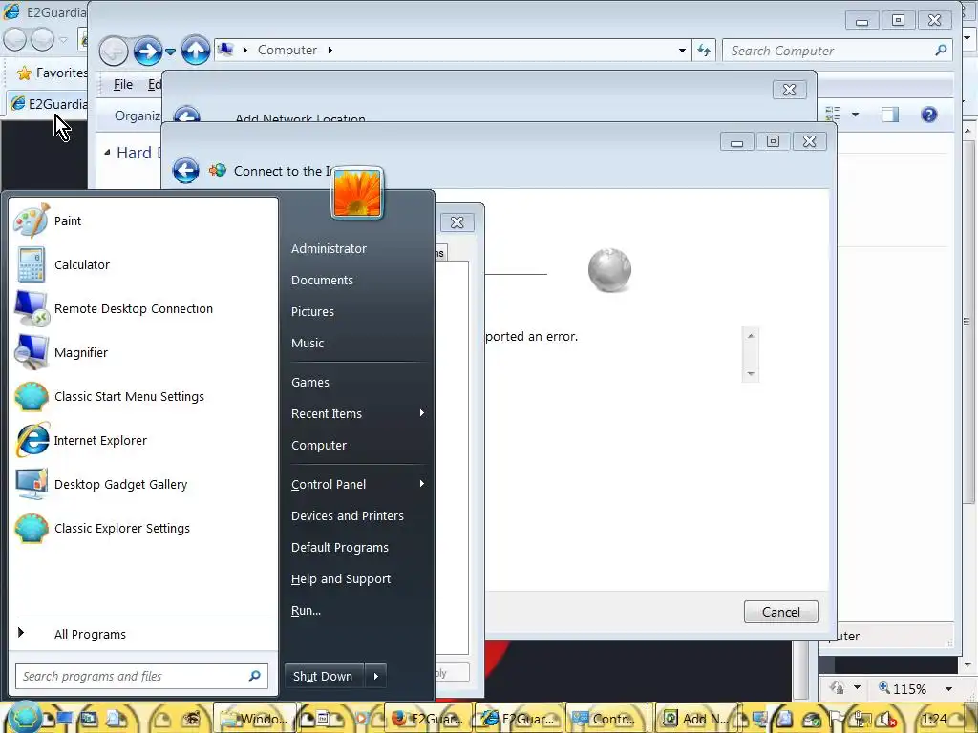Open Classic Start Menu Settings
978x733 pixels.
(143, 396)
